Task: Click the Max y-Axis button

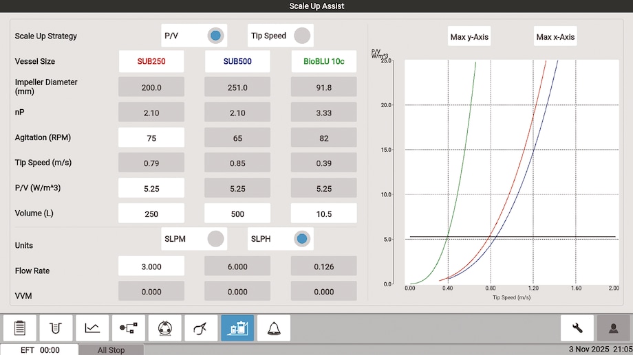Action: [469, 36]
